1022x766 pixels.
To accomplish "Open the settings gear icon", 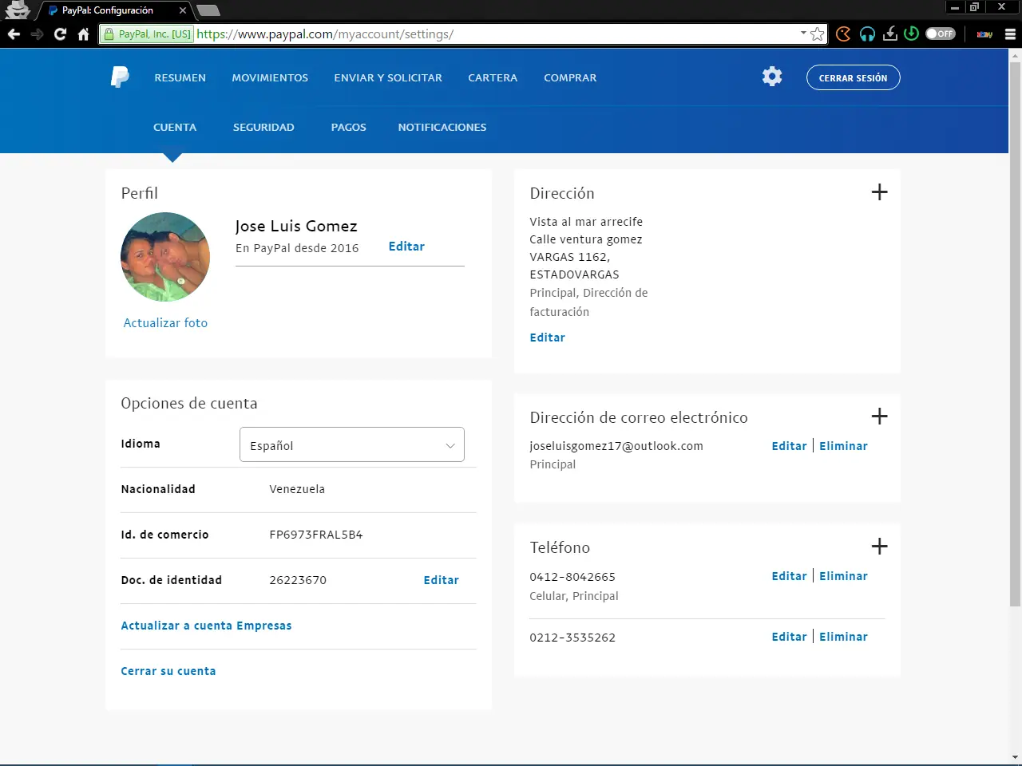I will click(772, 77).
